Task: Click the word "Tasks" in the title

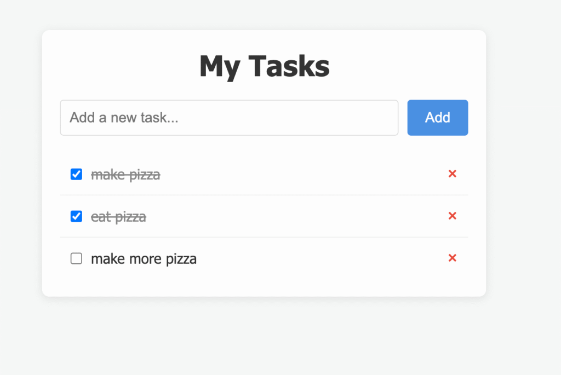Action: click(289, 66)
